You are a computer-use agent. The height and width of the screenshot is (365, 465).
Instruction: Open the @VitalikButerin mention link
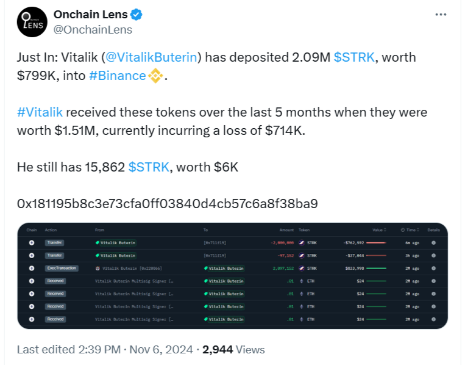pos(152,57)
